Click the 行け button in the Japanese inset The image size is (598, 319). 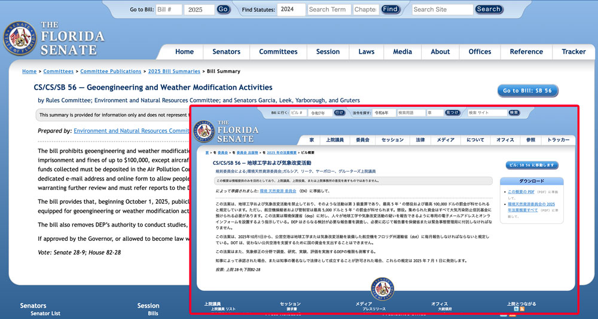pos(340,113)
